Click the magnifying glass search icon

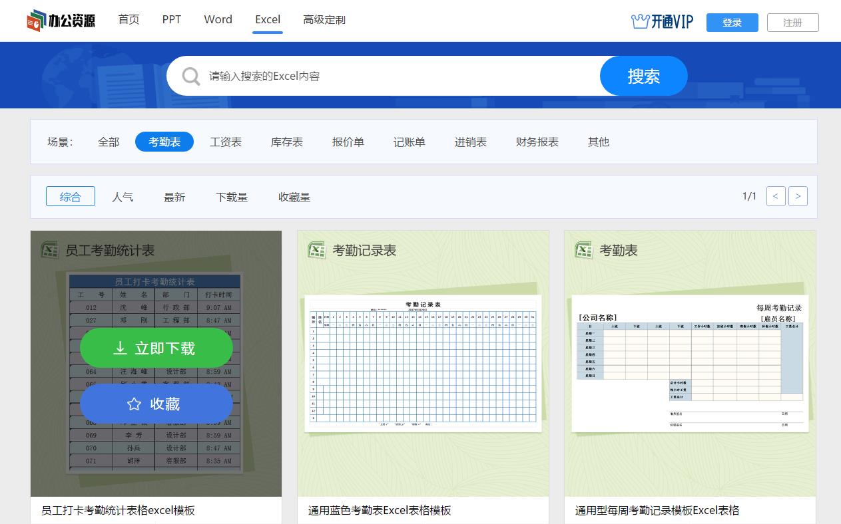coord(191,75)
